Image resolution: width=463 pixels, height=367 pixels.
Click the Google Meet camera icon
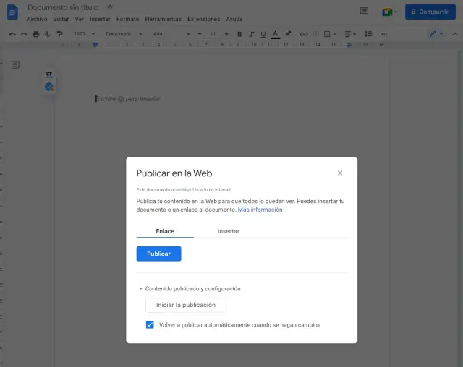(x=388, y=12)
